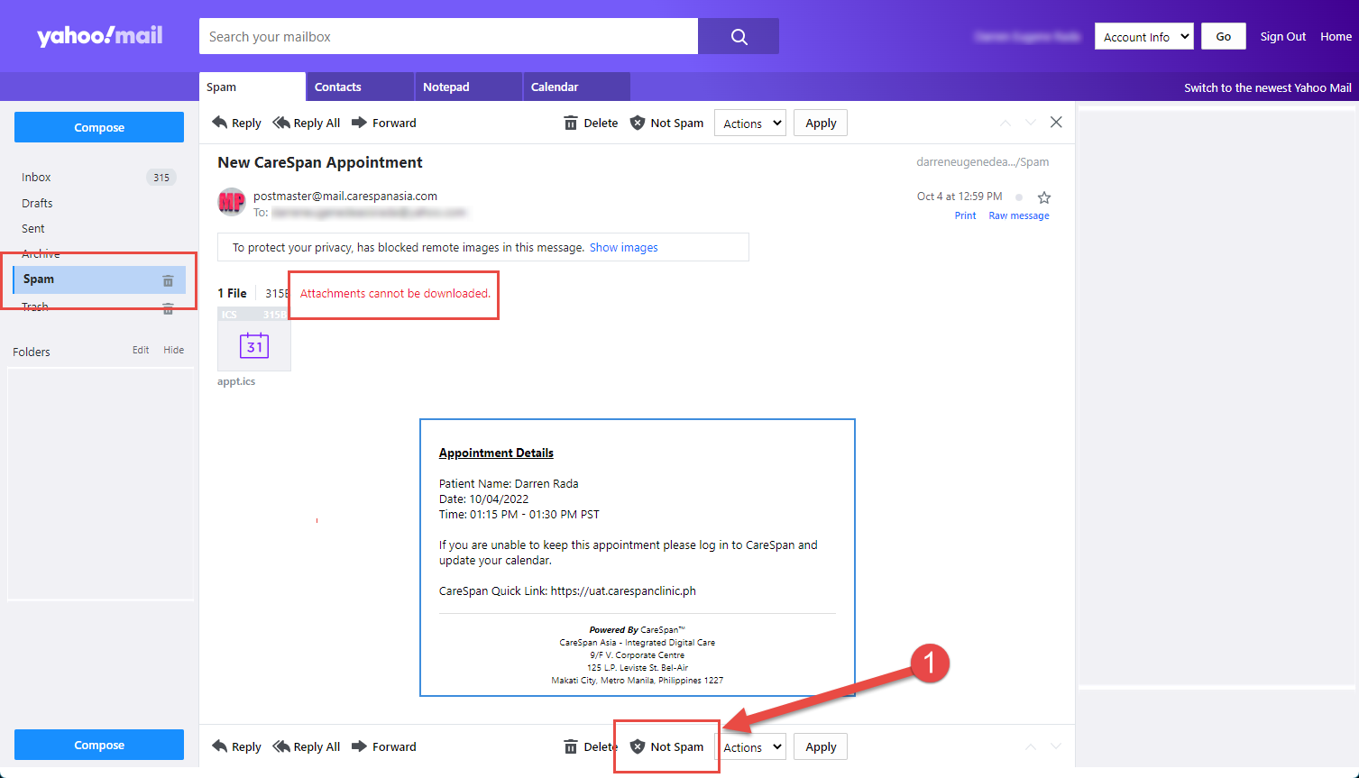Go to next message with down chevron

pos(1031,123)
